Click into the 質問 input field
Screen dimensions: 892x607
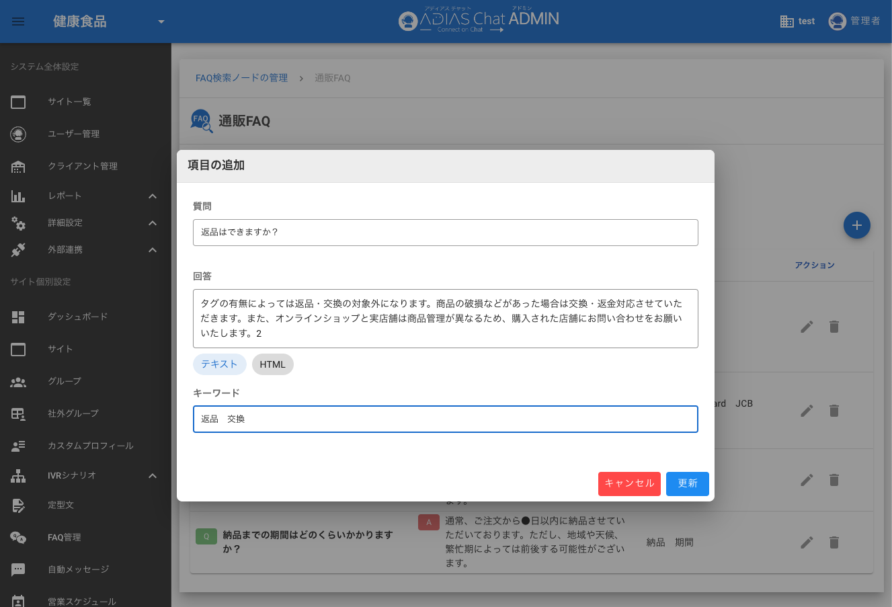pyautogui.click(x=445, y=233)
